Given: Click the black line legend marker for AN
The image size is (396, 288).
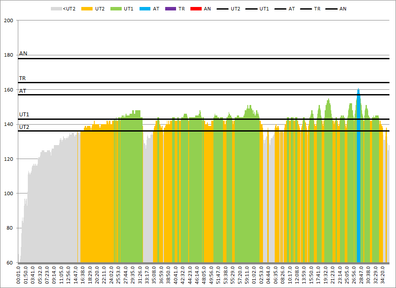Looking at the screenshot, I should (332, 9).
